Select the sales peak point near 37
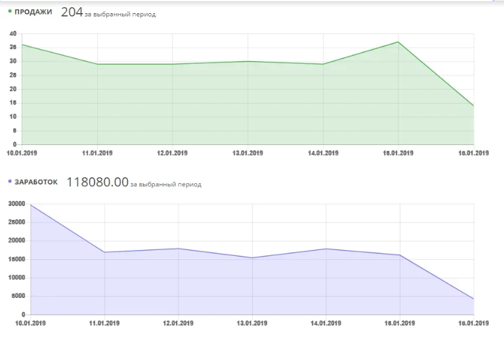 click(398, 42)
